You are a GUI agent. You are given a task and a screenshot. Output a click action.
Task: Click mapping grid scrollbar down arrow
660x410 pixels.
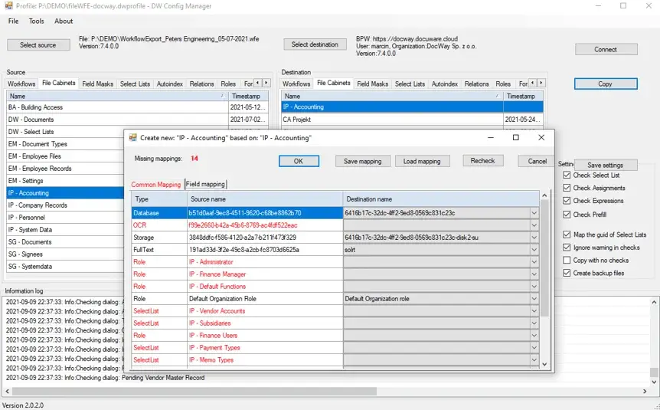[x=544, y=364]
